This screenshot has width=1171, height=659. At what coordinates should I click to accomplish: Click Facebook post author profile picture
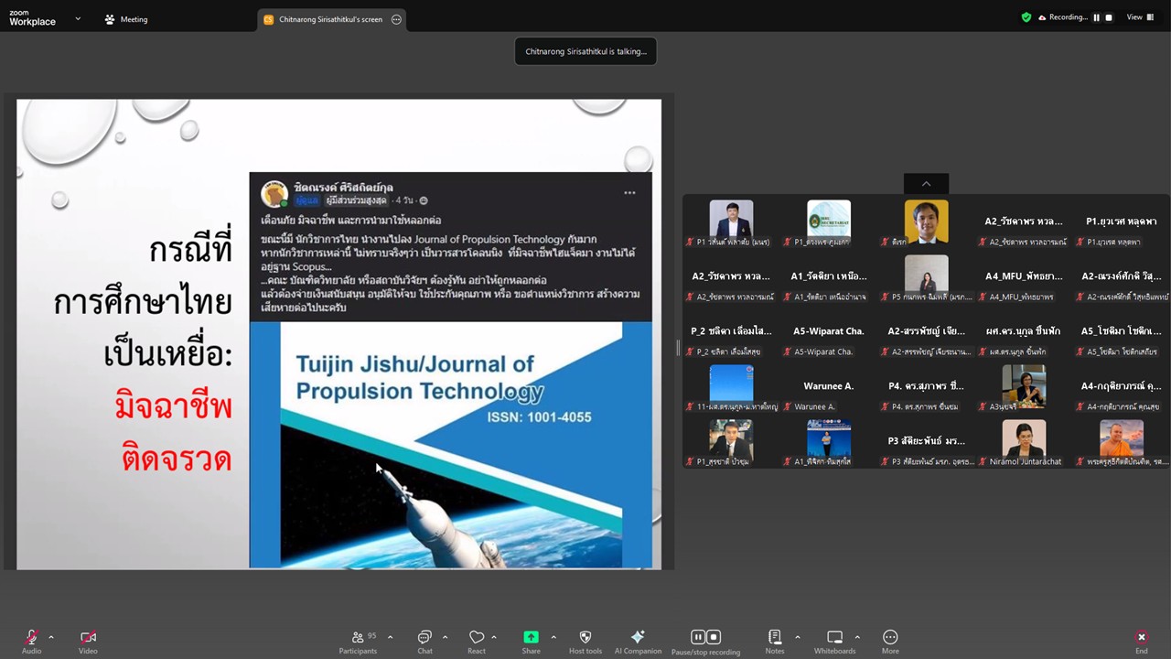[274, 194]
